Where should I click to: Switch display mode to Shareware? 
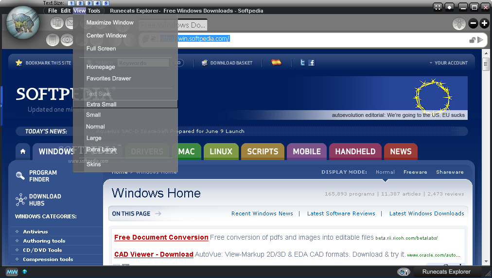450,172
